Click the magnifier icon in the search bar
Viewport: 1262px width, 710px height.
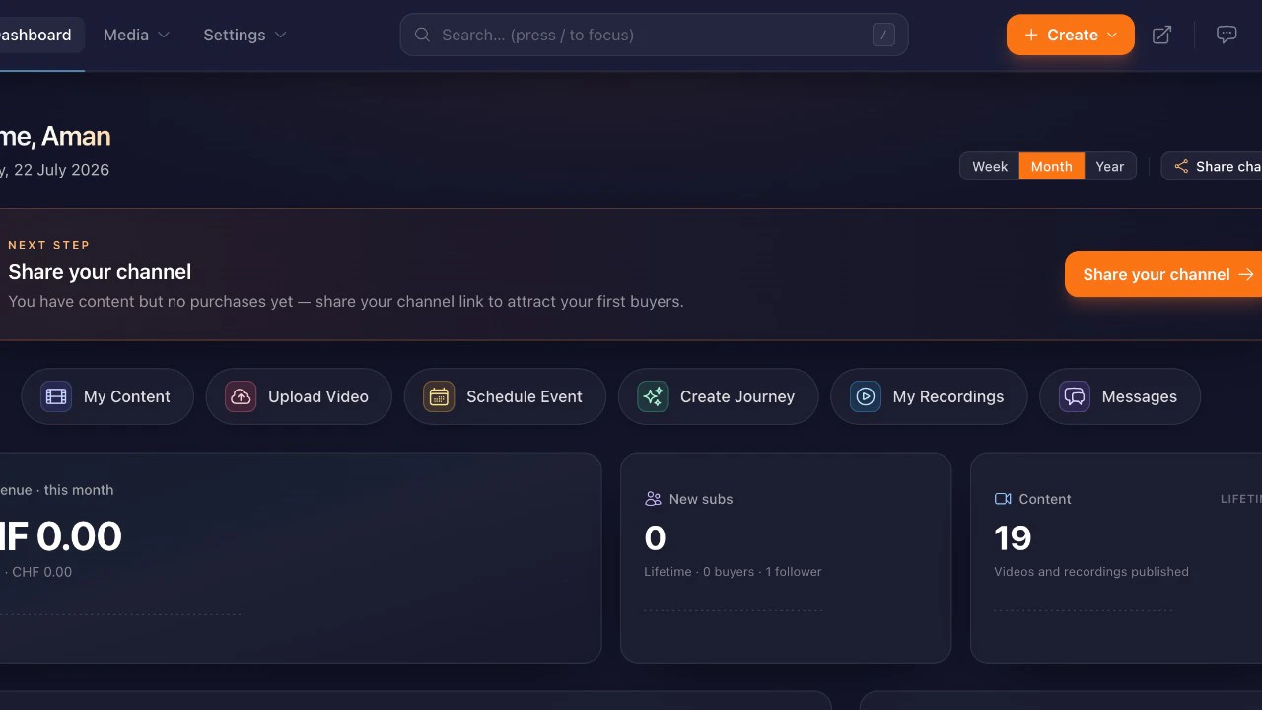[x=422, y=35]
